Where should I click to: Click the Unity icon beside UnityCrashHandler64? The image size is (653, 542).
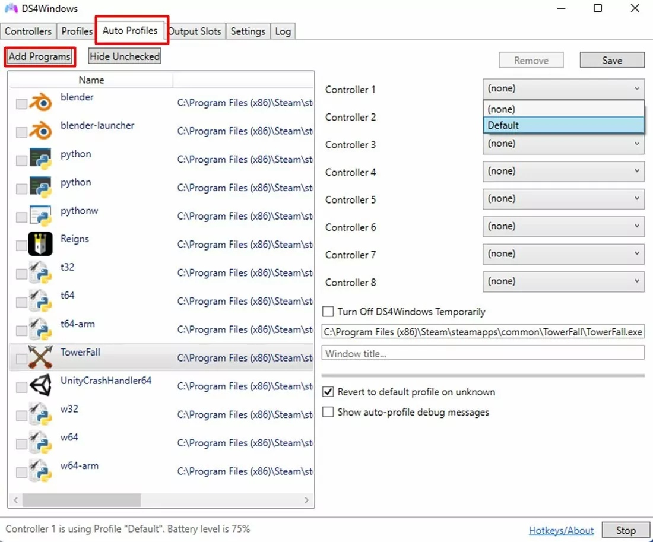pyautogui.click(x=40, y=386)
